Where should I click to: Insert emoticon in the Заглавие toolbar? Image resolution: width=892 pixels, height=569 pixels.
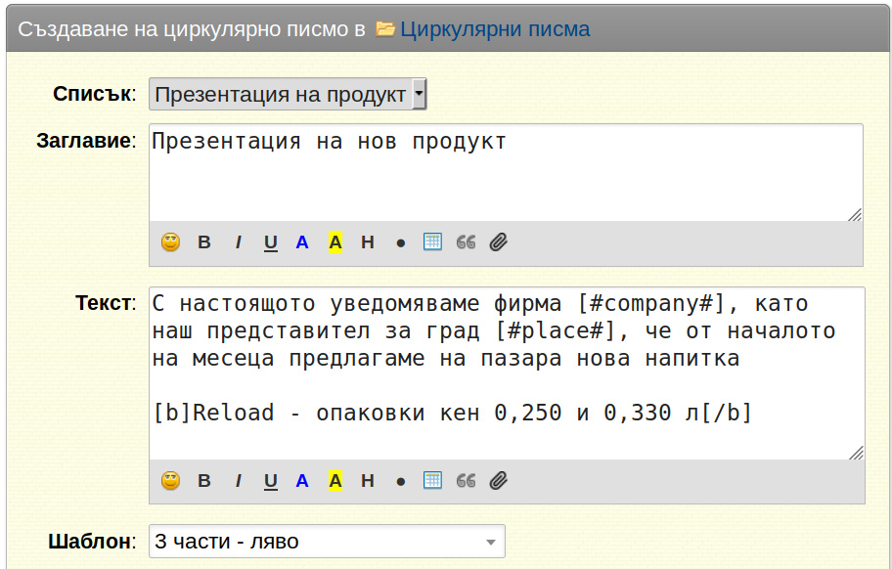(170, 242)
